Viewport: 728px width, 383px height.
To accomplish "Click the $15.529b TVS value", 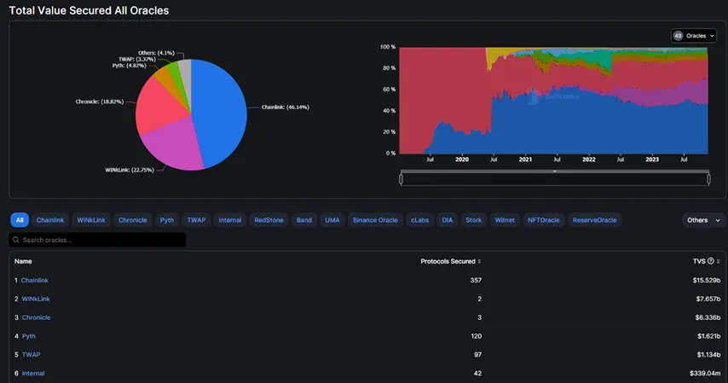I will (707, 281).
